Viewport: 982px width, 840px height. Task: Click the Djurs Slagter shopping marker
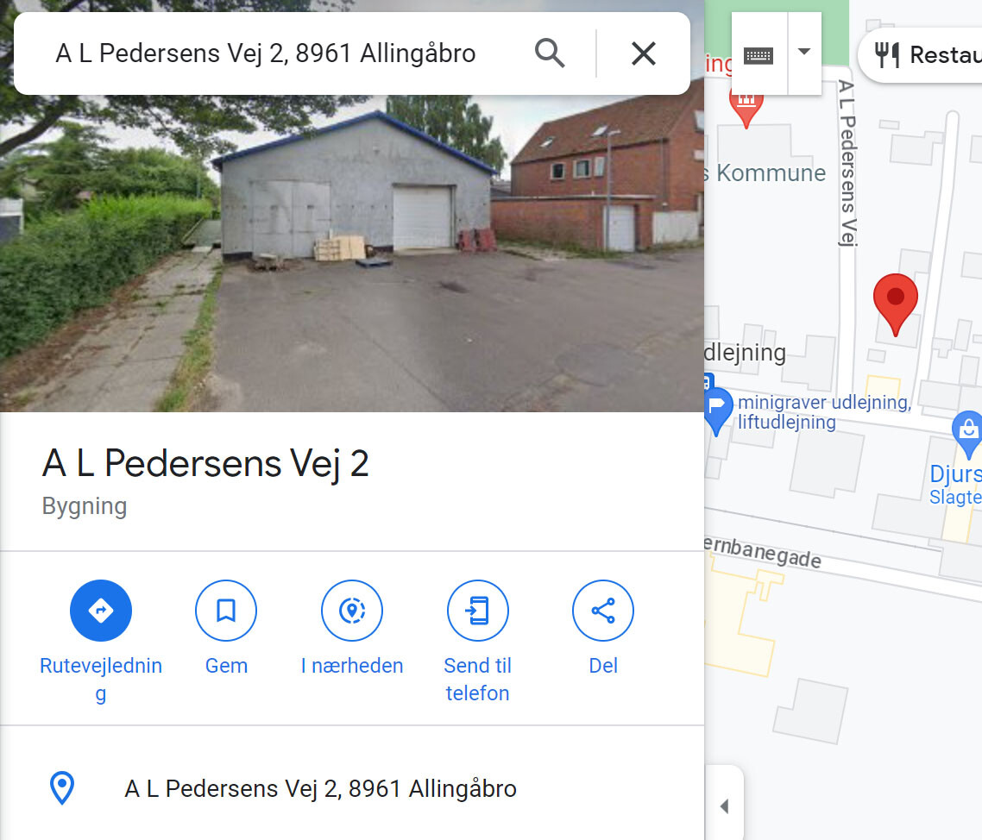pyautogui.click(x=968, y=434)
